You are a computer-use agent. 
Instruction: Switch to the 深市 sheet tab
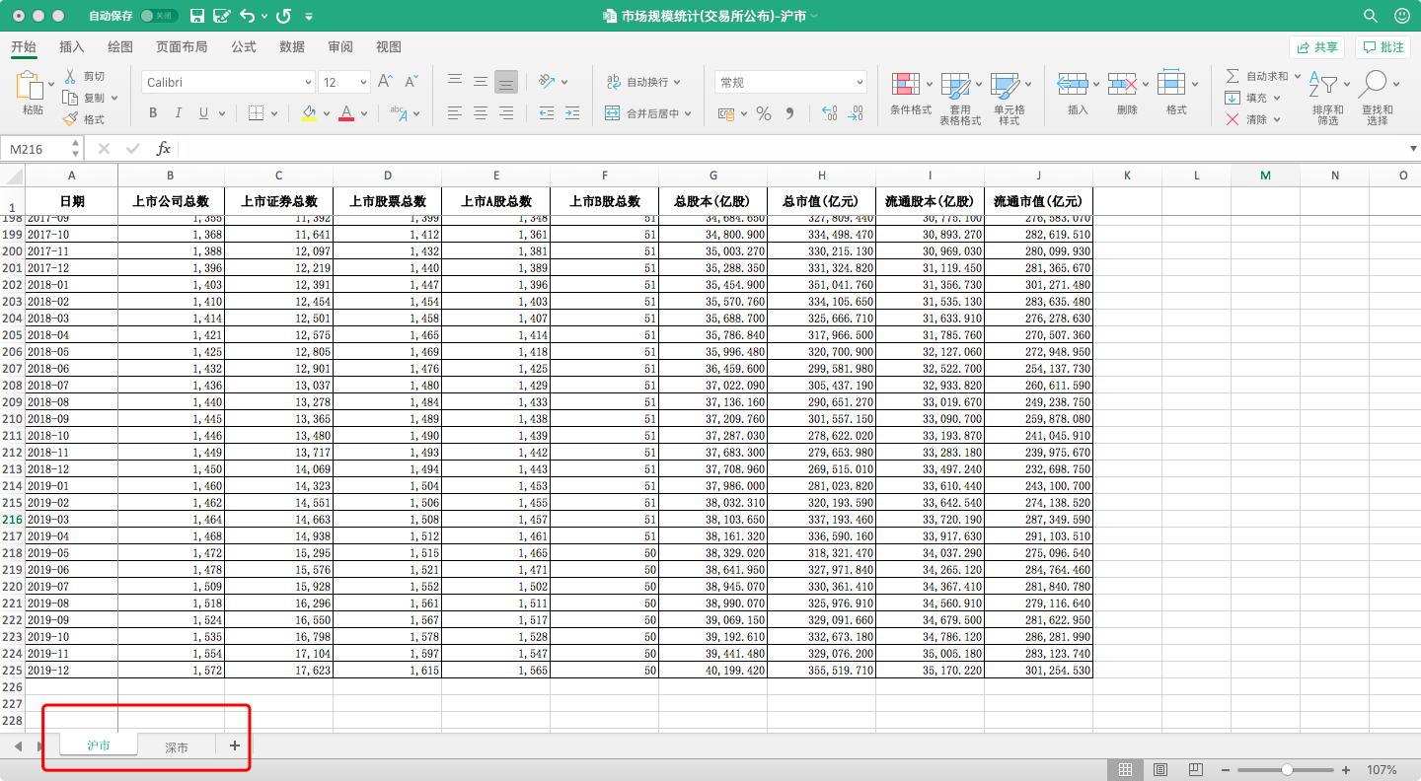[x=177, y=747]
